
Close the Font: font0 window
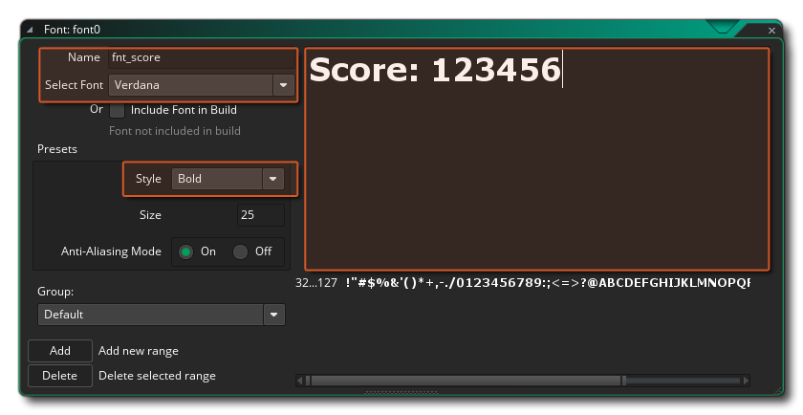tap(771, 31)
